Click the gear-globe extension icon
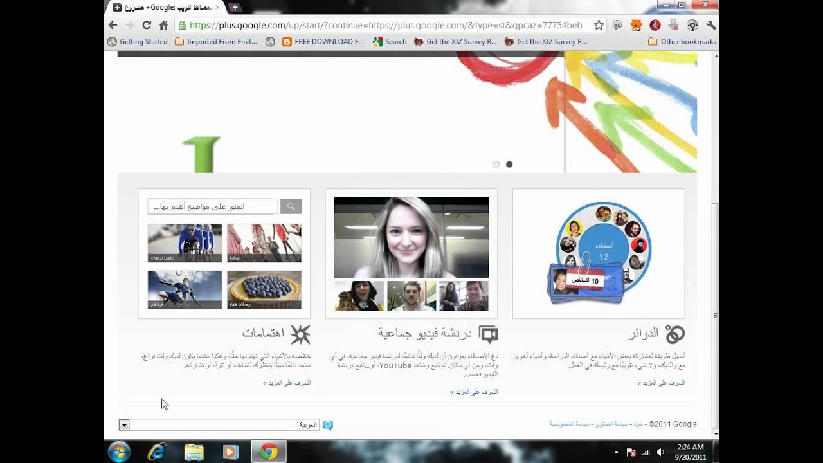Image resolution: width=823 pixels, height=463 pixels. (692, 25)
